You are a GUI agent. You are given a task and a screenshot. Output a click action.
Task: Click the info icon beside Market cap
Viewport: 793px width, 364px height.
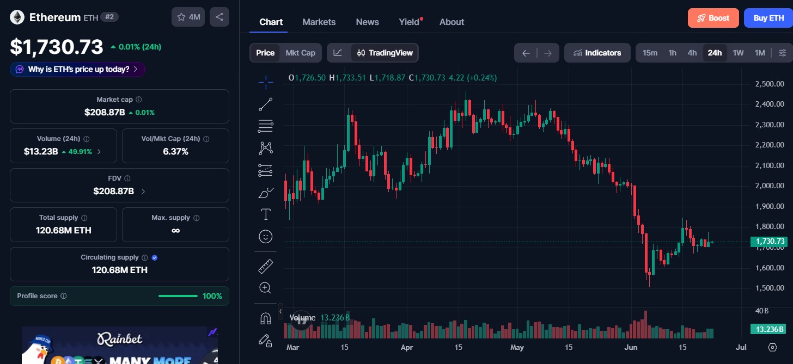point(139,100)
